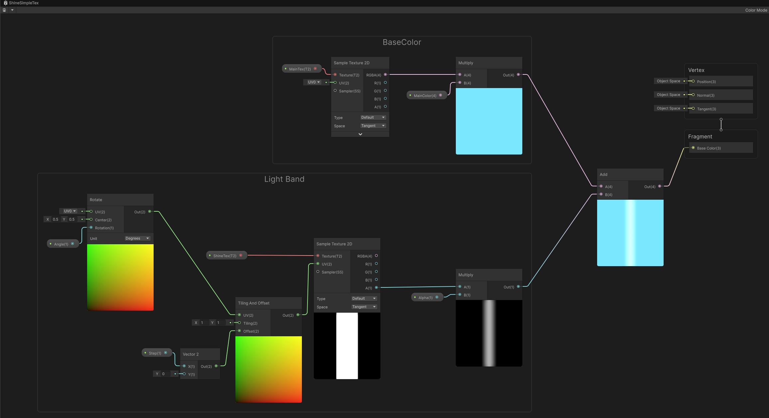The height and width of the screenshot is (418, 769).
Task: Click the Color Mode menu
Action: click(756, 10)
